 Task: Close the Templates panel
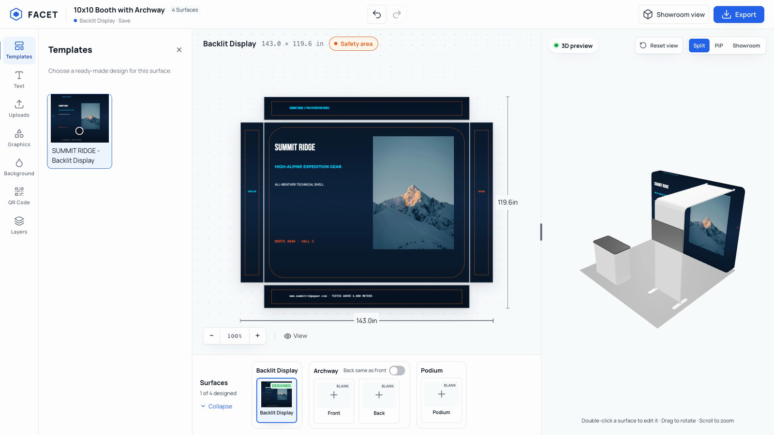[x=179, y=50]
